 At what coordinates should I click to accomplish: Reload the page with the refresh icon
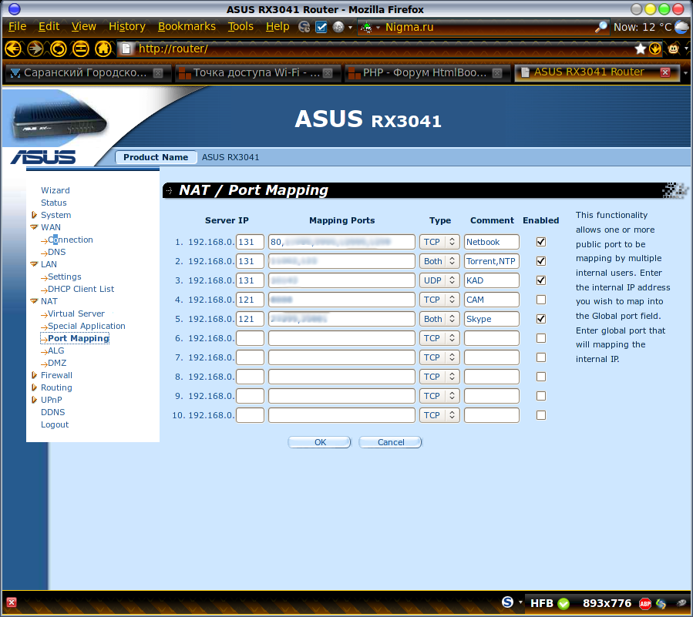coord(58,49)
